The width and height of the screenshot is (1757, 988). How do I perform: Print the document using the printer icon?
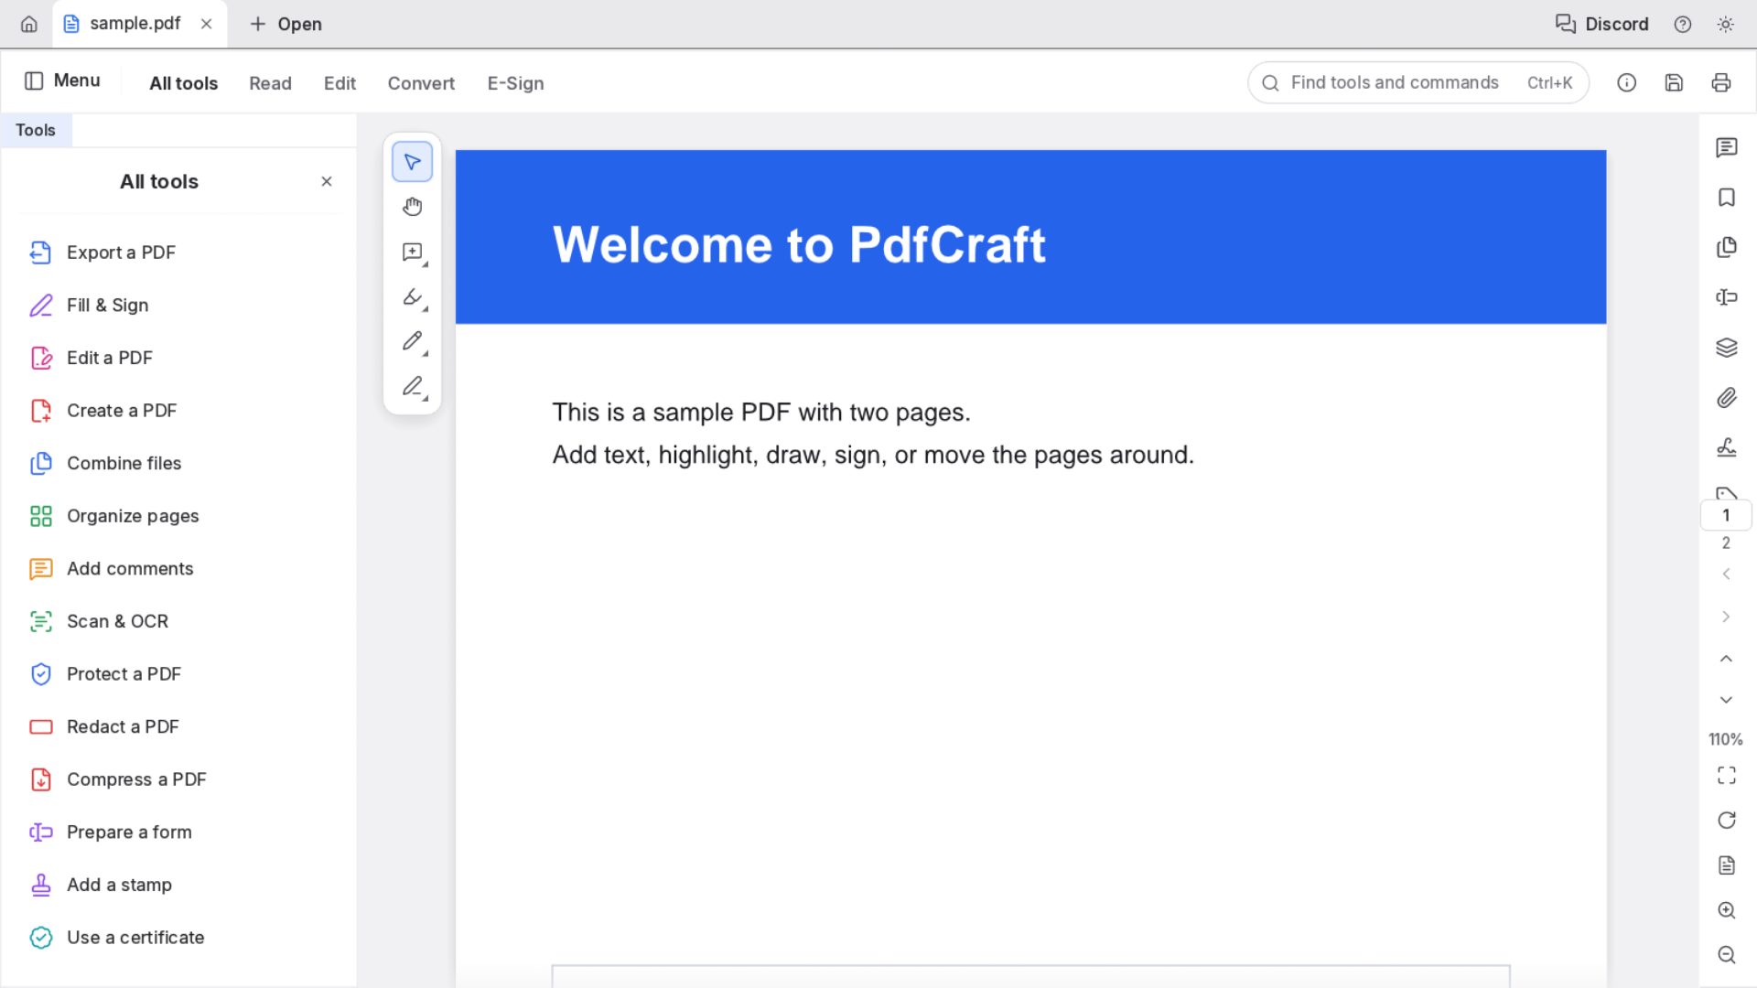pos(1720,83)
